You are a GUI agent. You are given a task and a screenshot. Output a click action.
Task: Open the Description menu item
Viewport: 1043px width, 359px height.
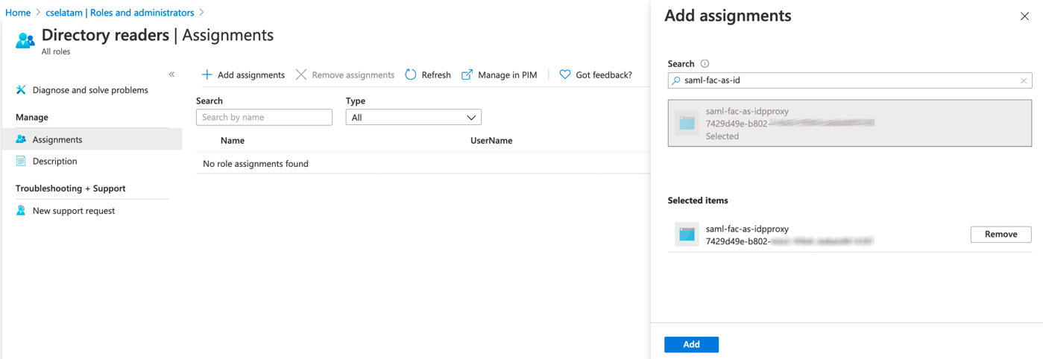54,161
